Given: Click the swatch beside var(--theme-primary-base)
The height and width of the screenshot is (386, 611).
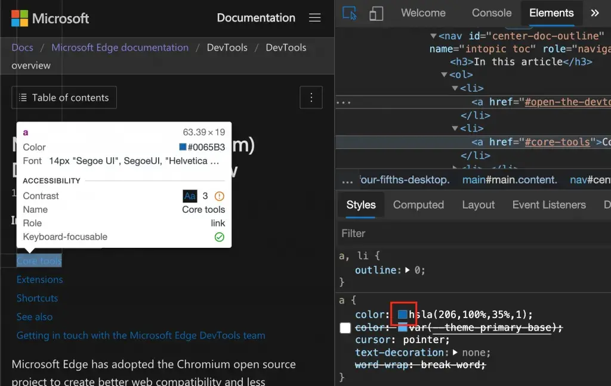Looking at the screenshot, I should pos(403,328).
